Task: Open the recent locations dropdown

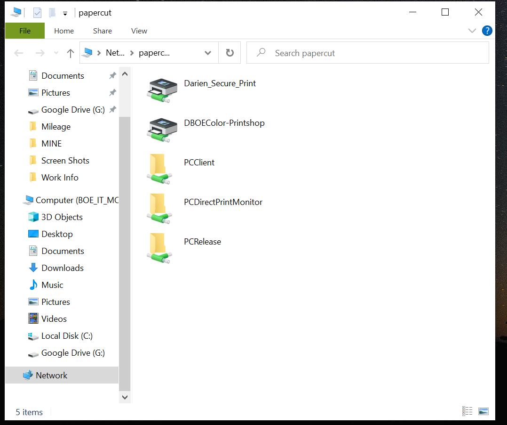Action: 56,53
